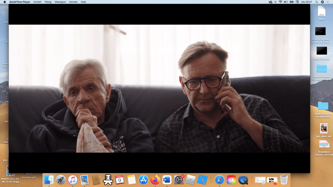333x187 pixels.
Task: Open the Archief menu
Action: (x=37, y=2)
